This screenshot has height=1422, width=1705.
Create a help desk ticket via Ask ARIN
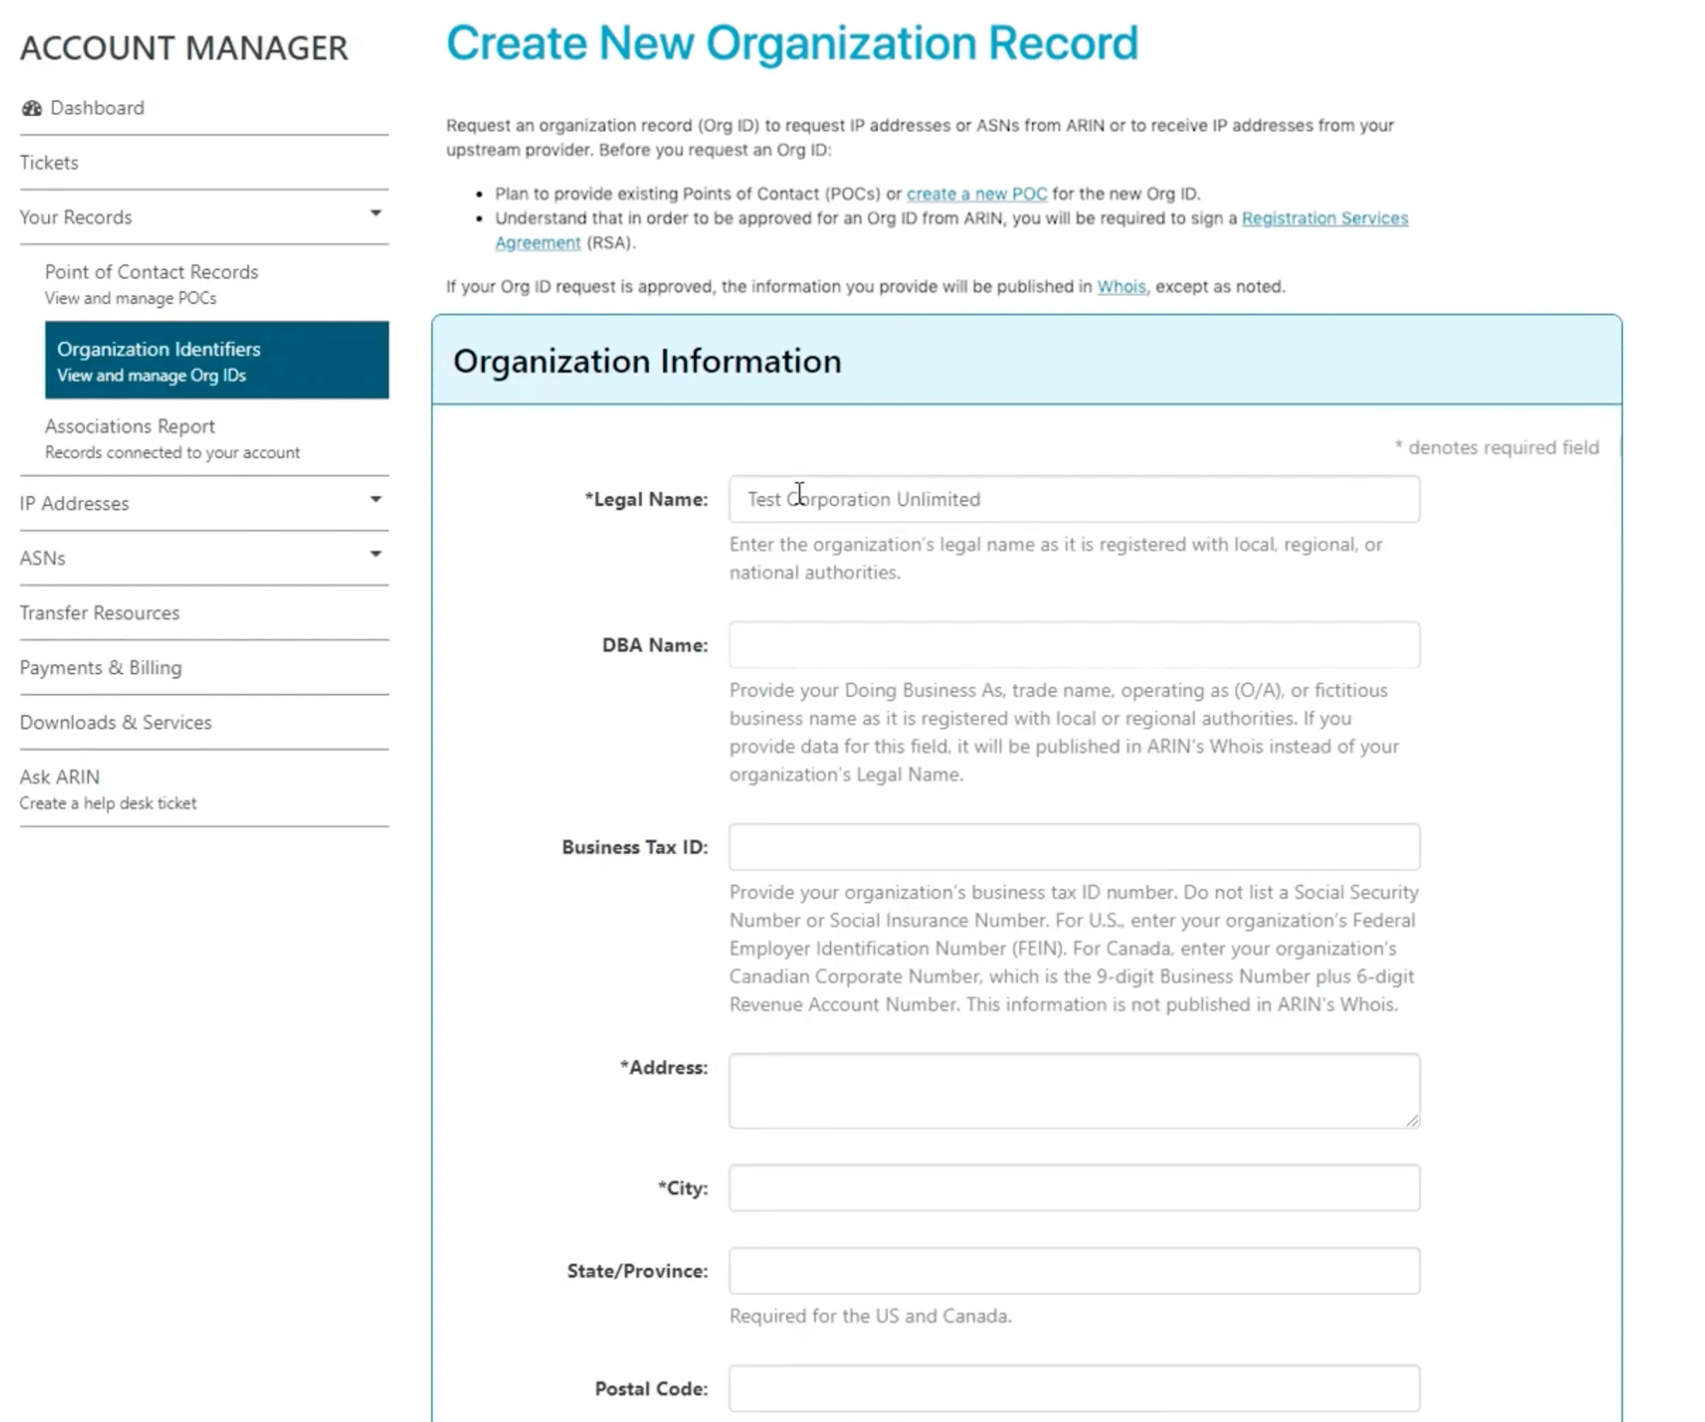pyautogui.click(x=59, y=777)
